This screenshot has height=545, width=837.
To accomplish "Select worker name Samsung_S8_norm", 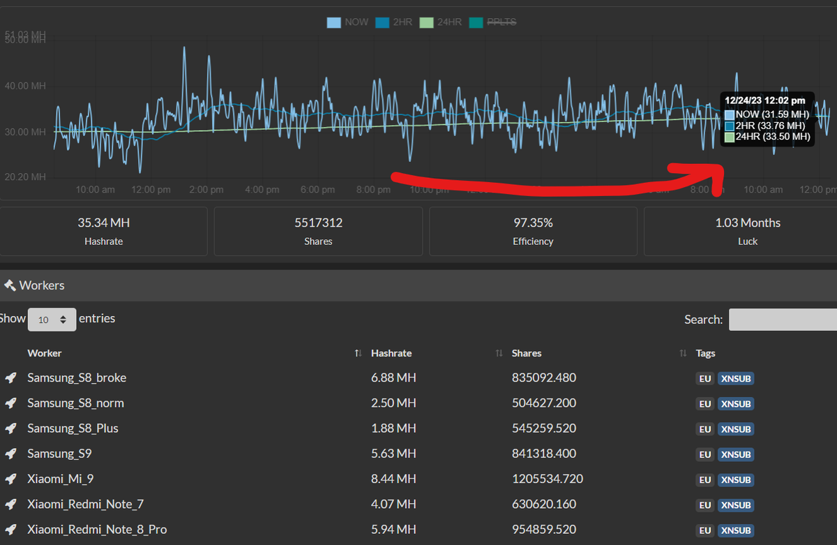I will pyautogui.click(x=75, y=403).
